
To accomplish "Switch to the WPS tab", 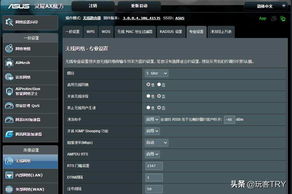I will pos(90,32).
